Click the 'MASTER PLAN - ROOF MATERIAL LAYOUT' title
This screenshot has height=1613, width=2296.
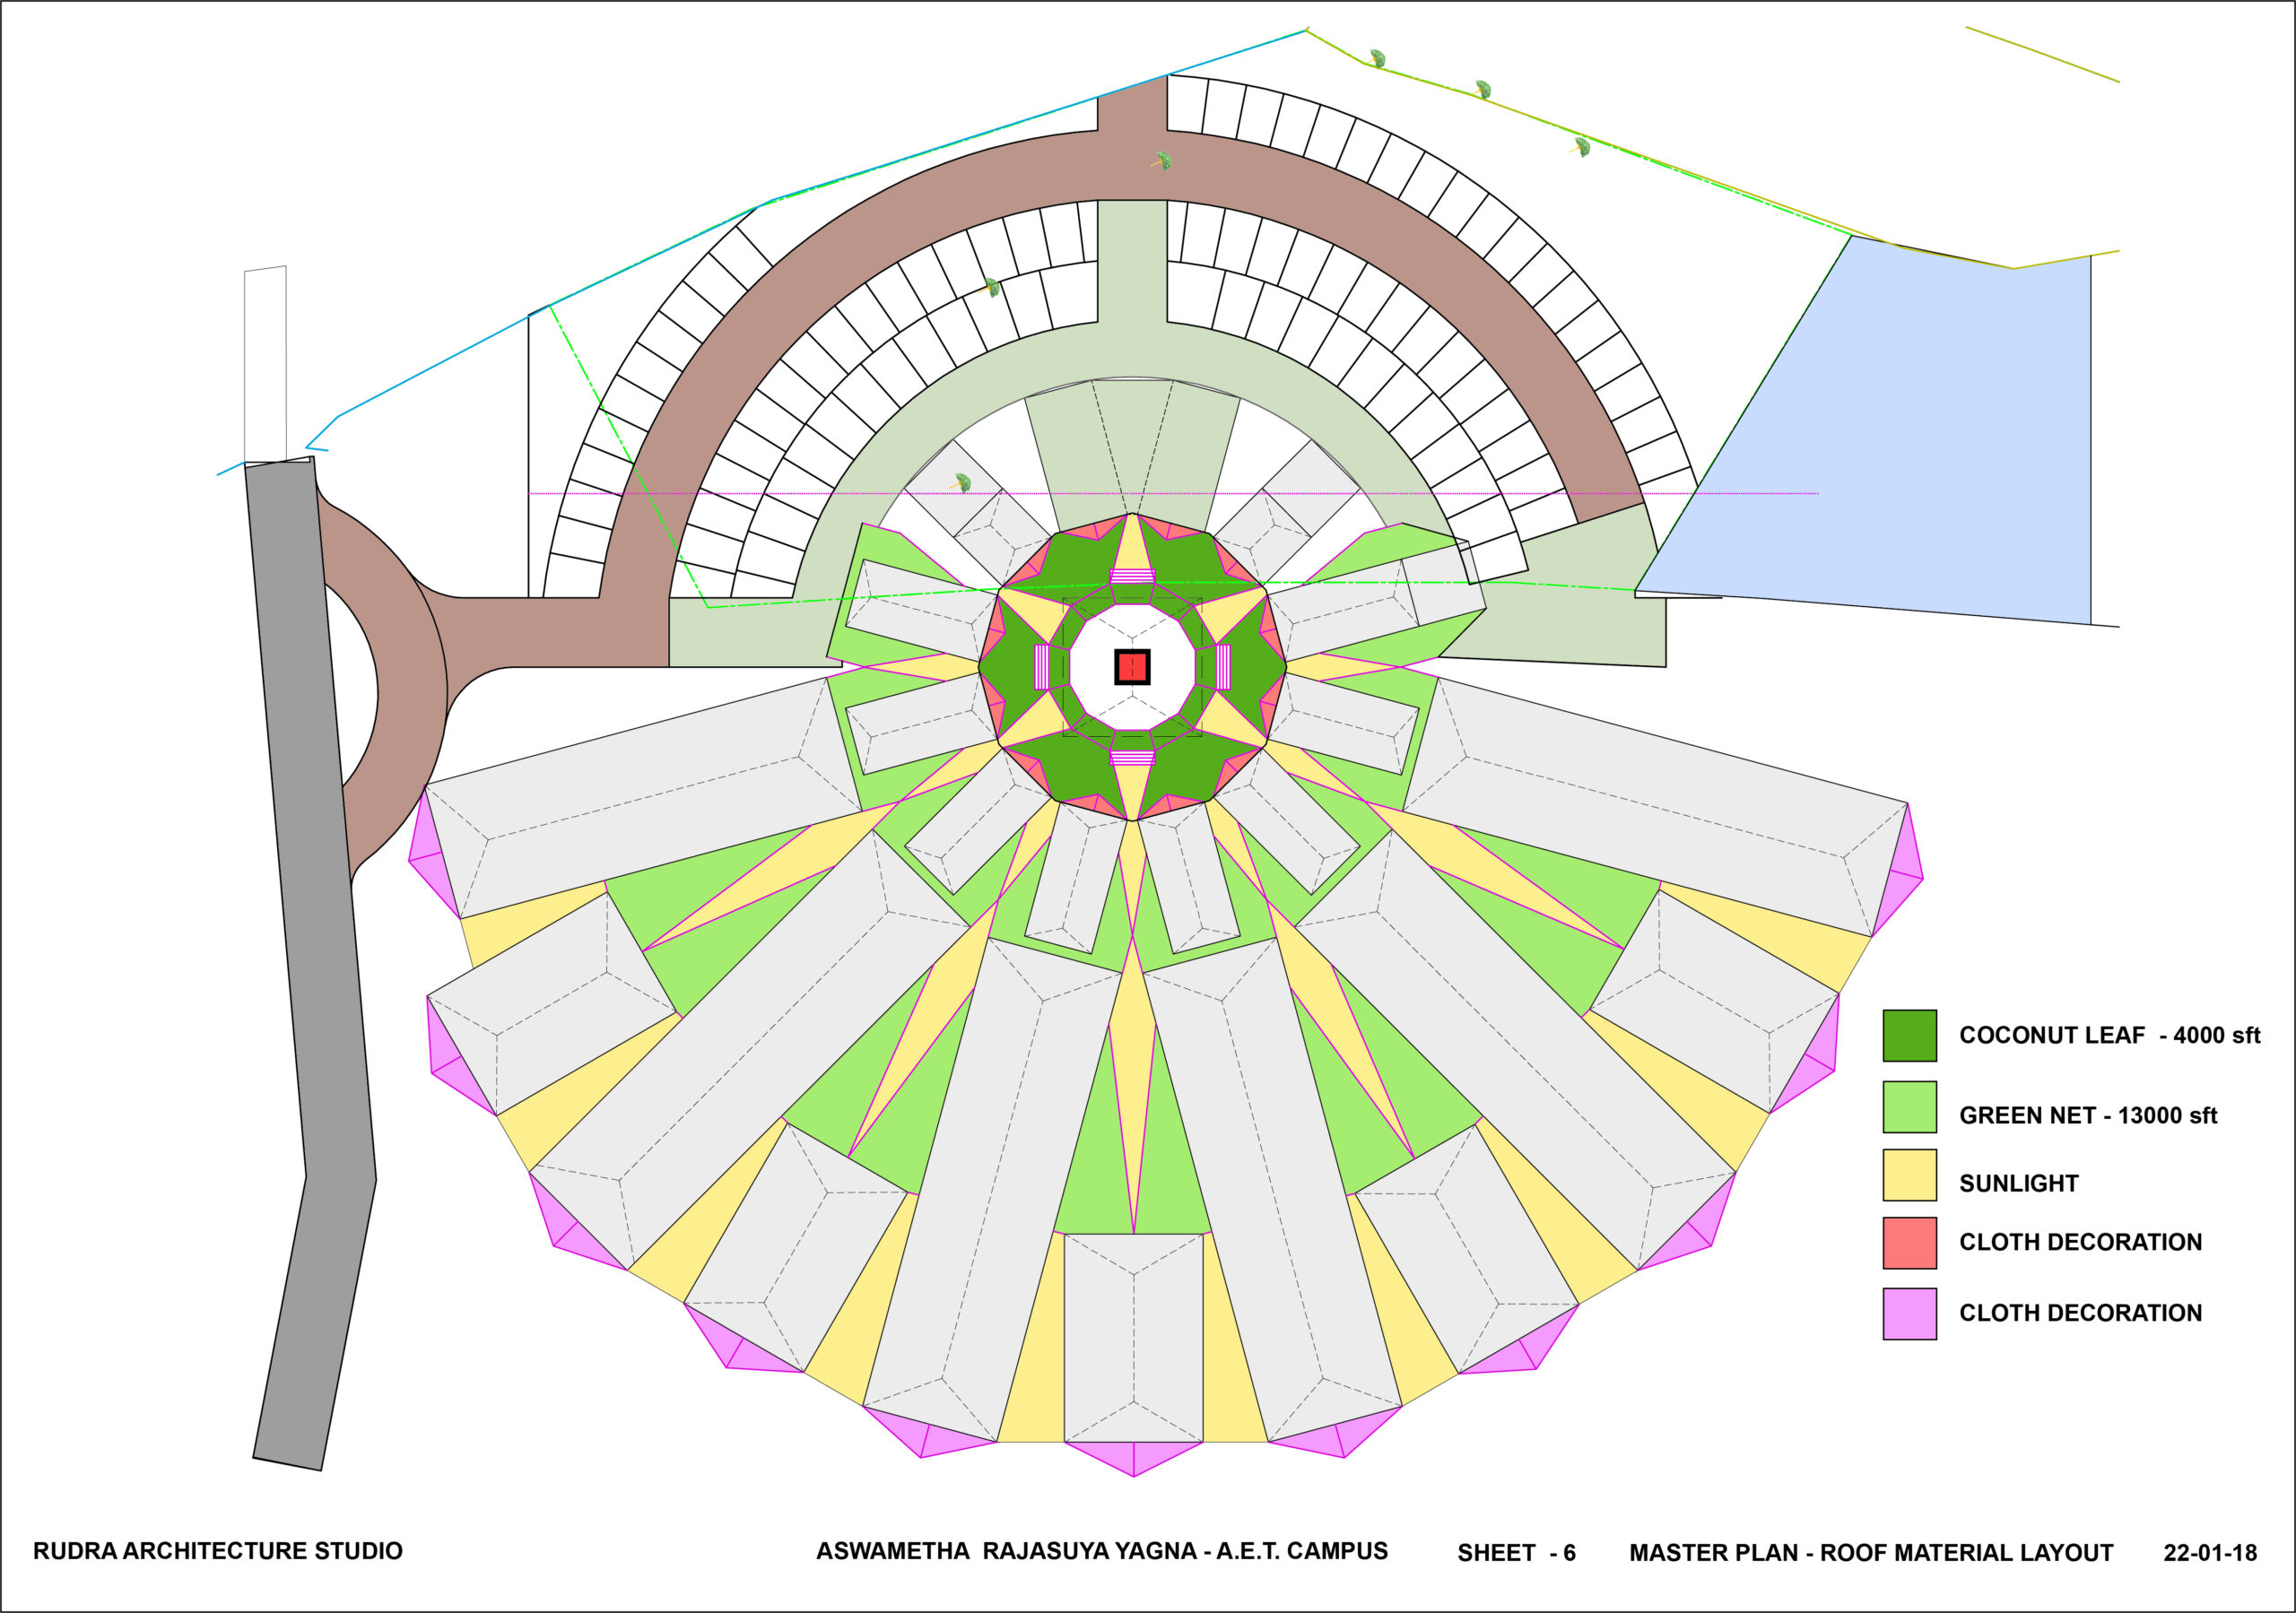[1871, 1553]
